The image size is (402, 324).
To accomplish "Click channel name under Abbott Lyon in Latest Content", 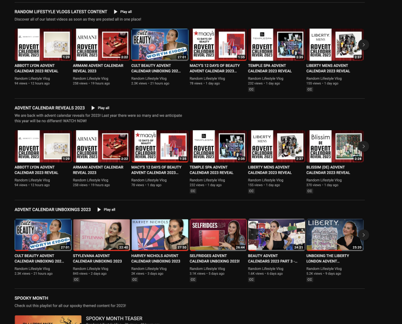I will (32, 79).
